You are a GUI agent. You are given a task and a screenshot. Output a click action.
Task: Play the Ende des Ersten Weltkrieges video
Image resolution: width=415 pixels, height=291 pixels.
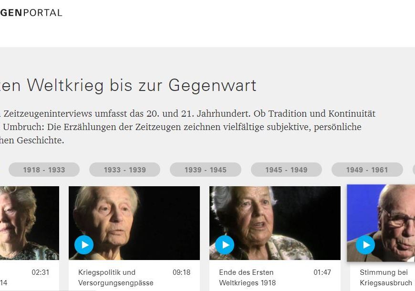coord(225,245)
